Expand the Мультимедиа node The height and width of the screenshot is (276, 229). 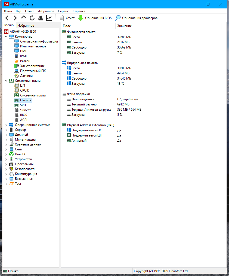[x=6, y=140]
